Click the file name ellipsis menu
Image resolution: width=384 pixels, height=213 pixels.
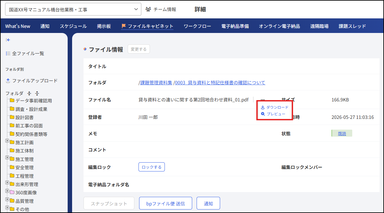point(263,100)
